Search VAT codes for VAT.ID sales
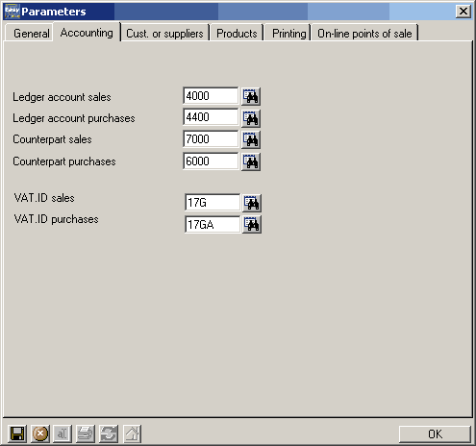This screenshot has width=476, height=446. 252,203
